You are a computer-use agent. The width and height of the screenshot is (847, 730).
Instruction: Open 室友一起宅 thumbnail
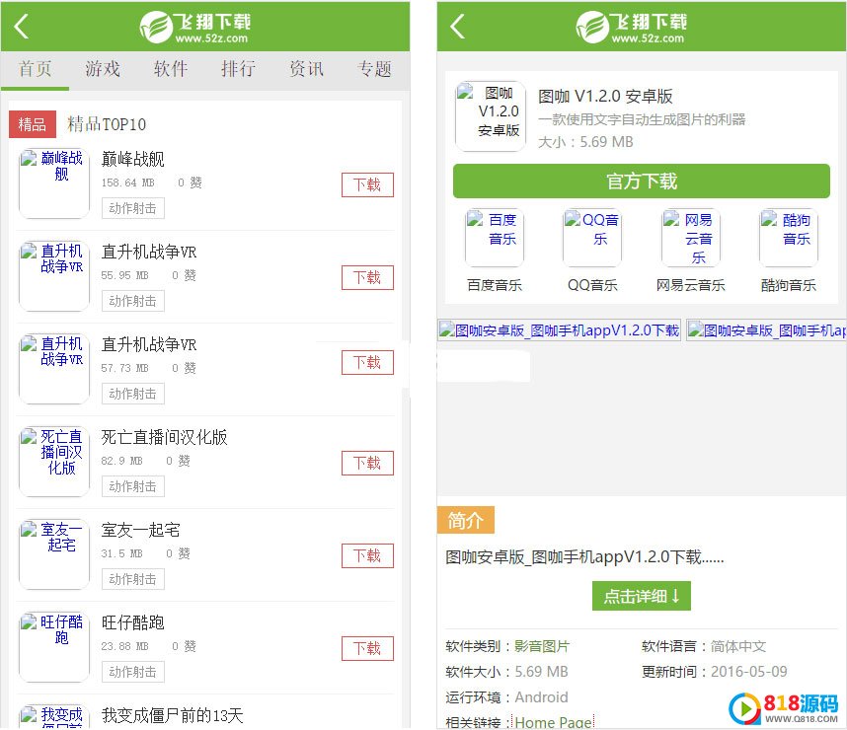pyautogui.click(x=54, y=554)
